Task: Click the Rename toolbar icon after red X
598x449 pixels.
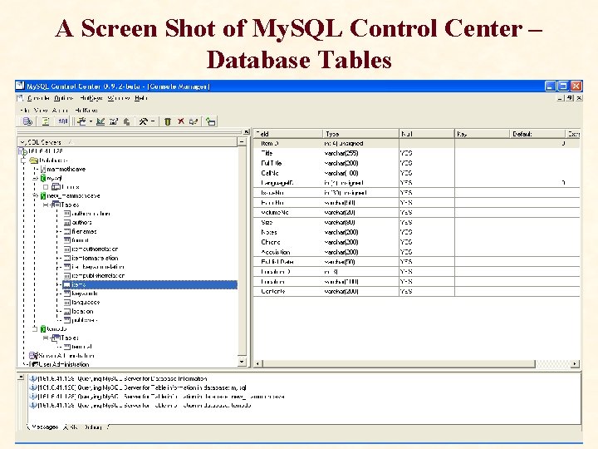Action: coord(194,121)
